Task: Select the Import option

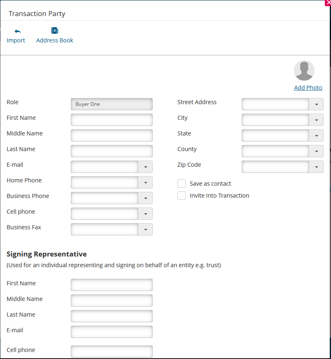Action: tap(16, 40)
